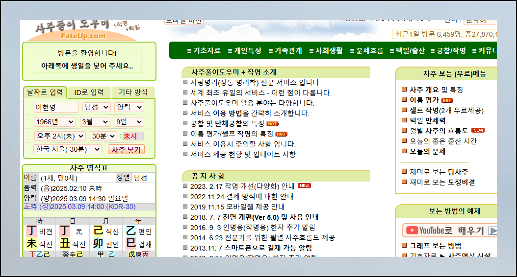Click the 사주 넣기 button
517x277 pixels.
[126, 150]
